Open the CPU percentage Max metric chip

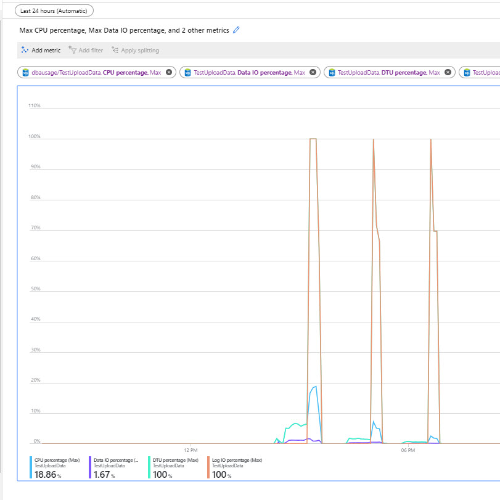point(96,72)
